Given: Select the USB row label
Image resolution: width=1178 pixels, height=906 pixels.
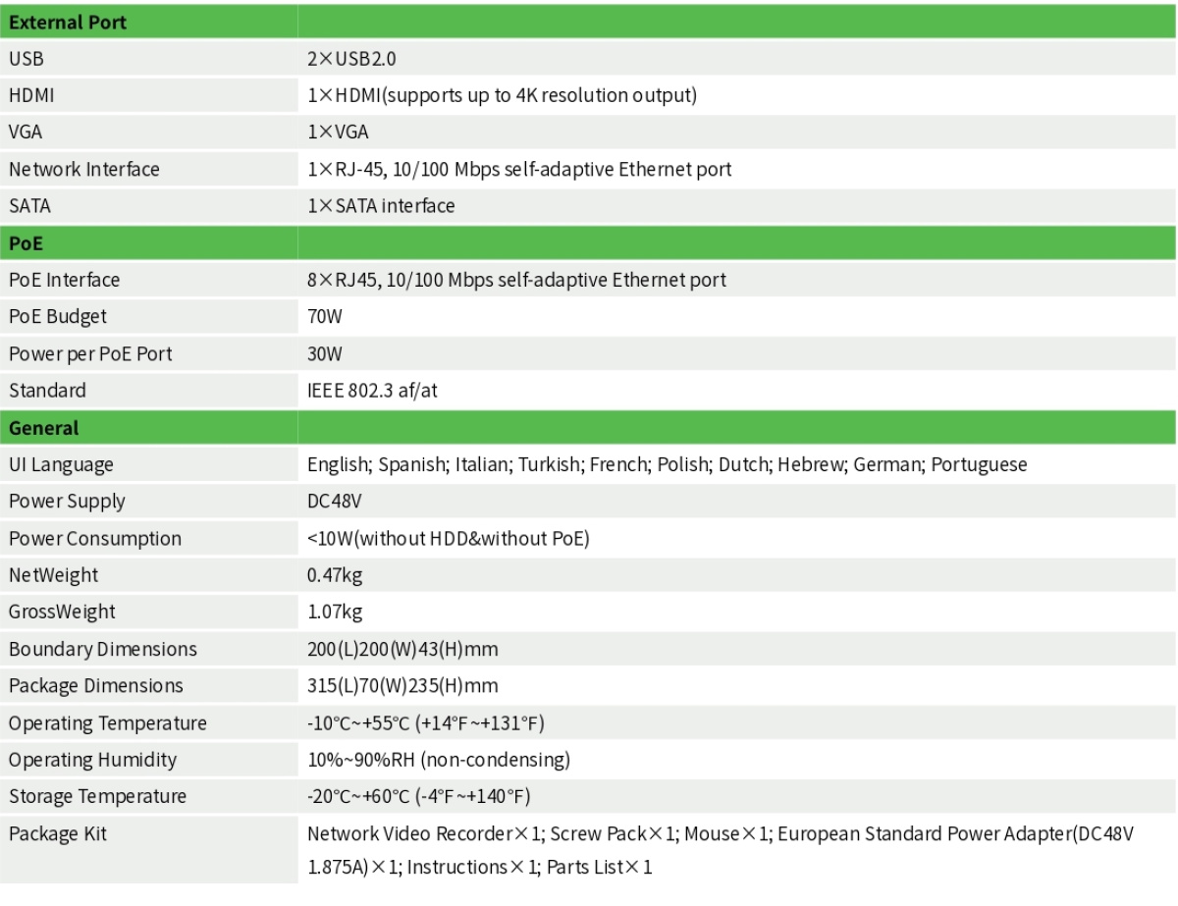Looking at the screenshot, I should (27, 59).
